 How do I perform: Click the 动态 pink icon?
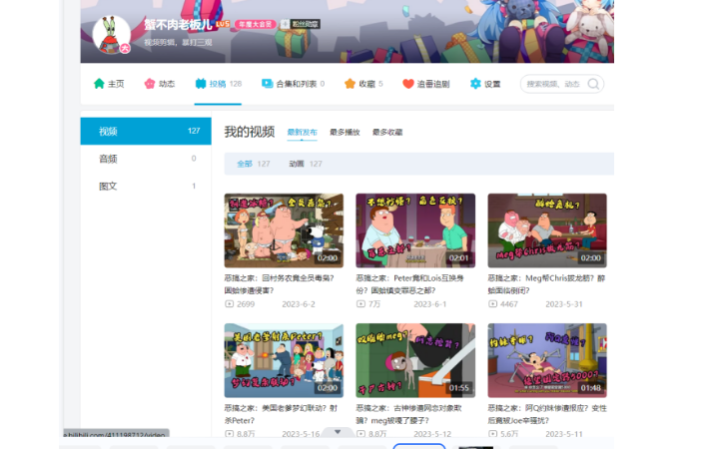(x=150, y=84)
